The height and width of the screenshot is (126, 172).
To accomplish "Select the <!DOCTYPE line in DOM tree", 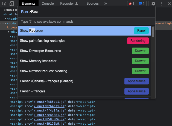I will [x=10, y=10].
